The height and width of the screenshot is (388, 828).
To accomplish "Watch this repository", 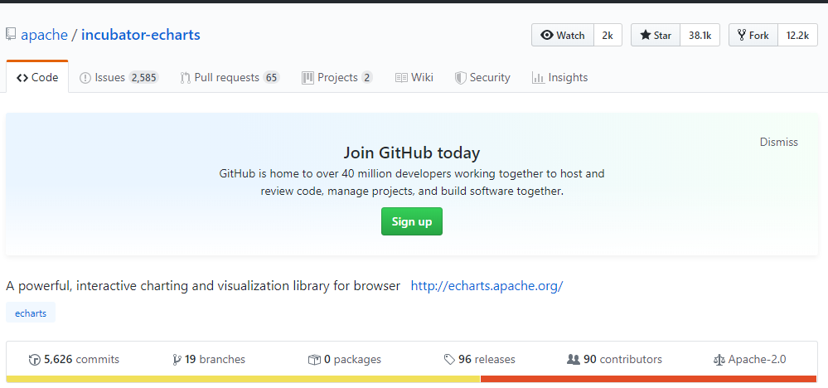I will 563,36.
